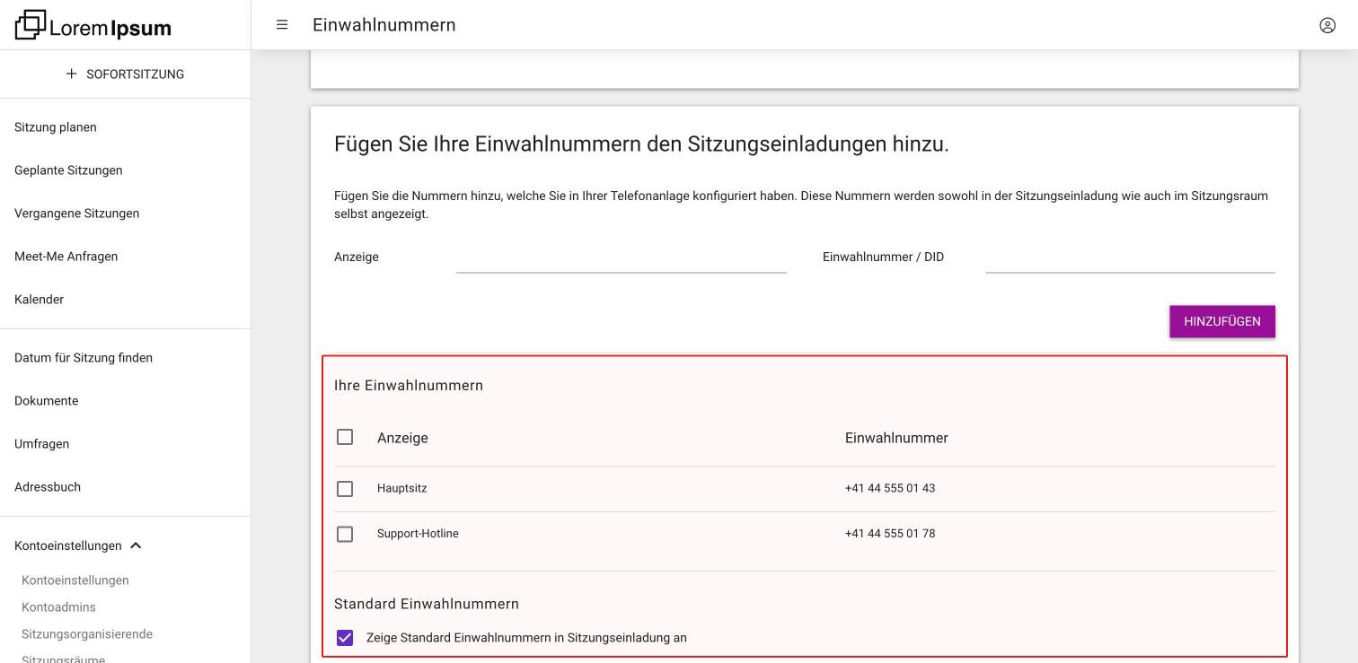This screenshot has width=1358, height=663.
Task: Open Datum für Sitzung finden
Action: [84, 358]
